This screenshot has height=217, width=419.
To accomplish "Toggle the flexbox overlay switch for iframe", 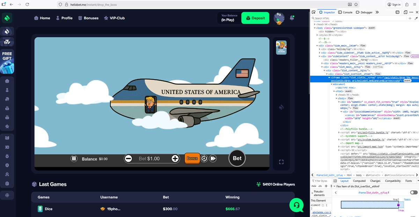I will coord(414,193).
